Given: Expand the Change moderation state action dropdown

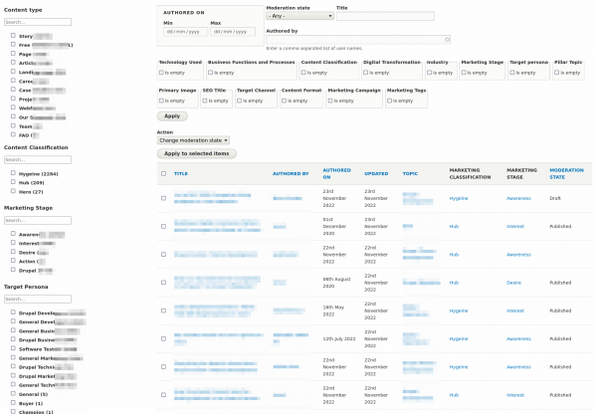Looking at the screenshot, I should click(193, 140).
